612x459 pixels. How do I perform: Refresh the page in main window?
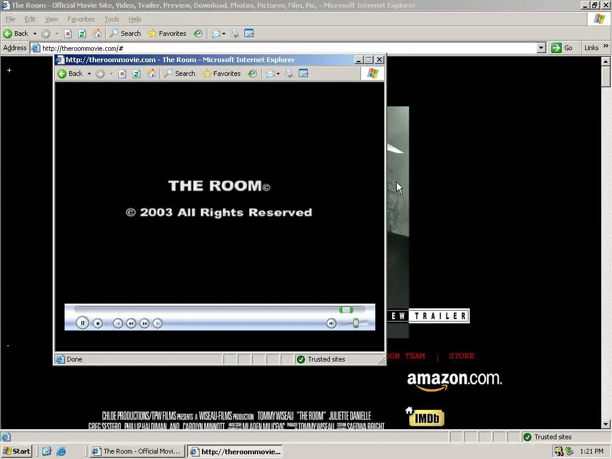click(x=82, y=33)
